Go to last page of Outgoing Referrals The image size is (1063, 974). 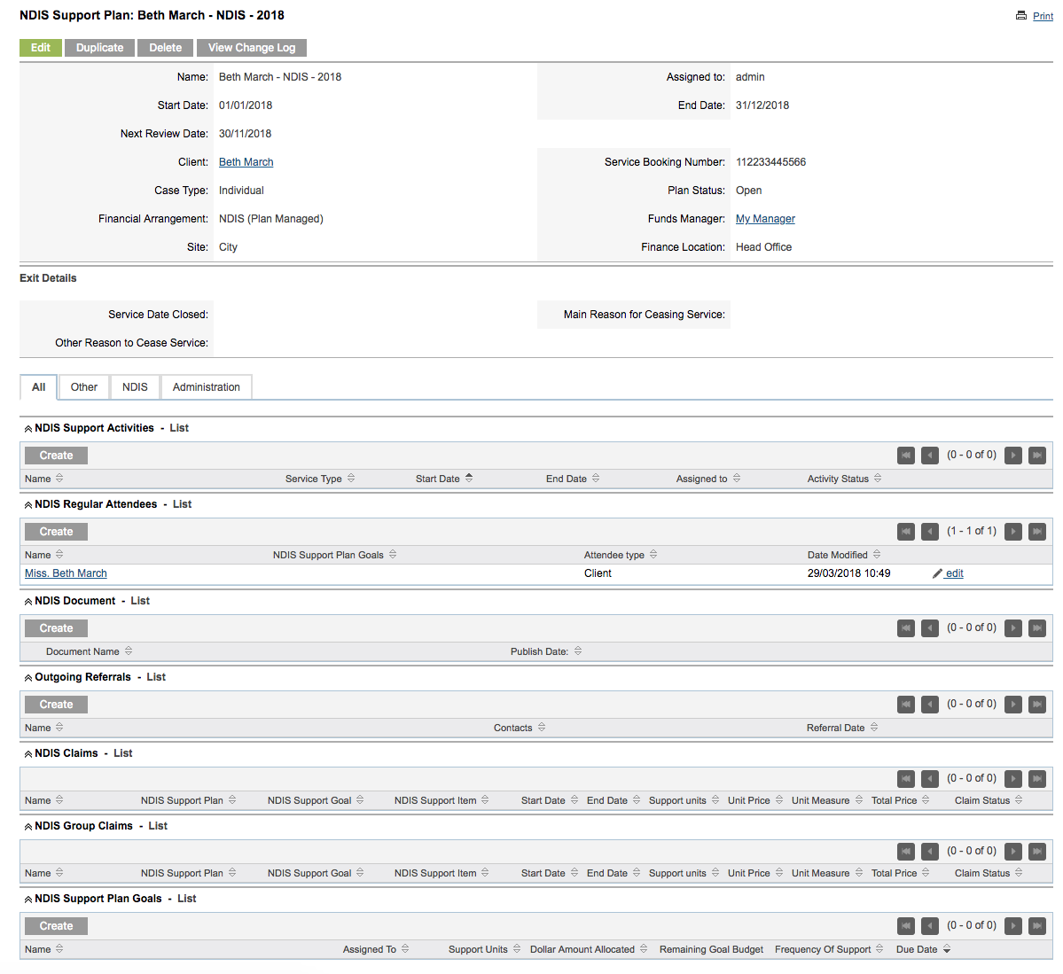coord(1037,705)
